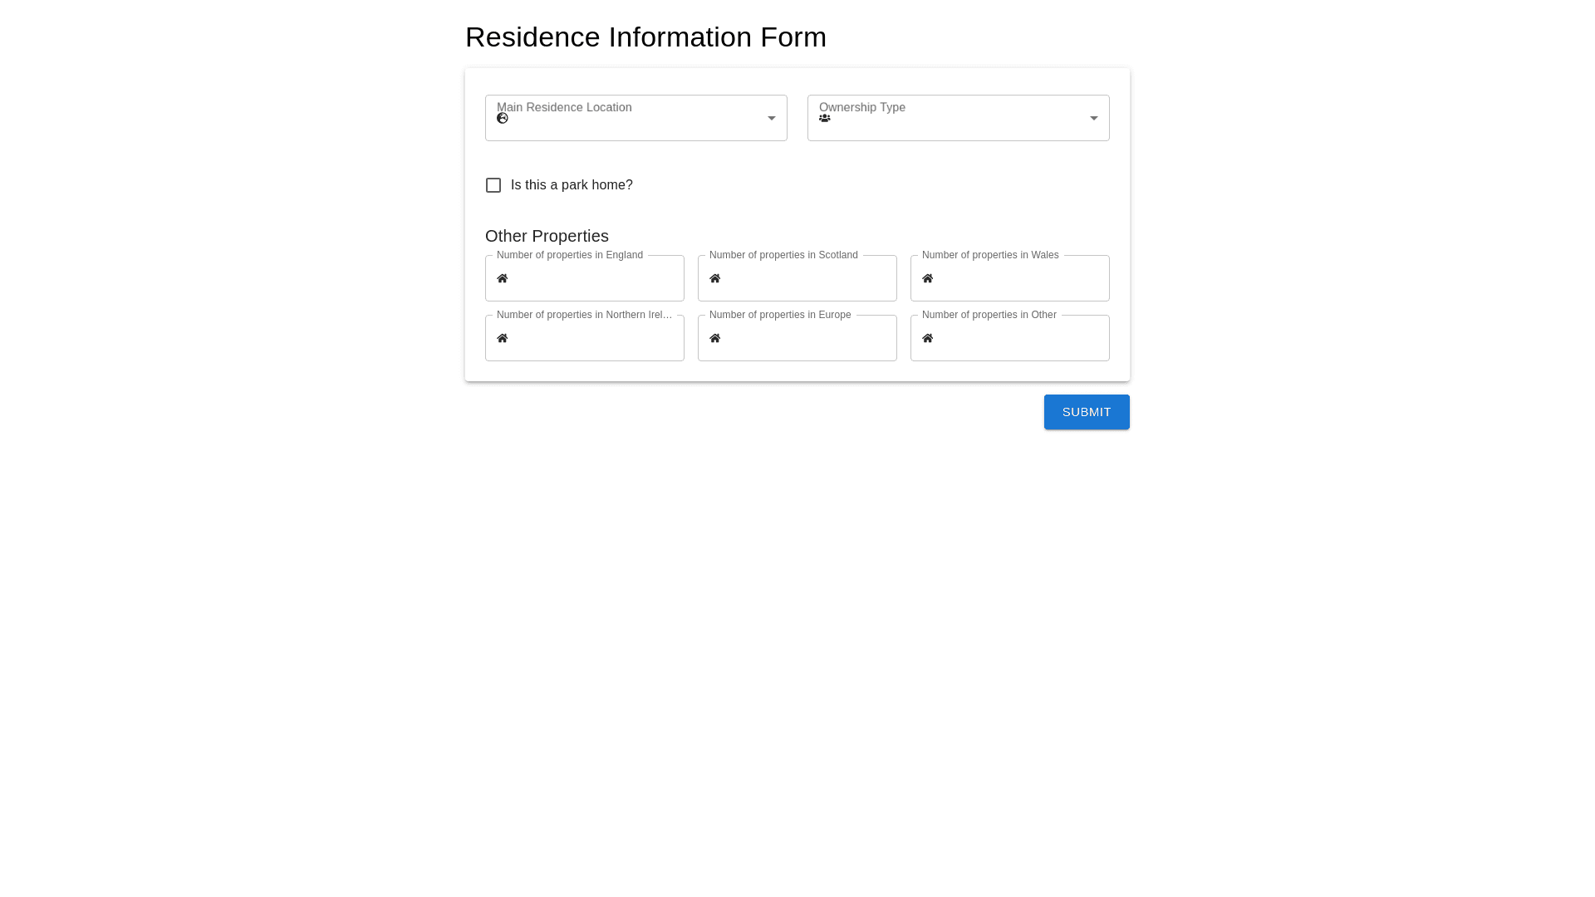Click house icon in Other properties field
The width and height of the screenshot is (1595, 897).
928,338
